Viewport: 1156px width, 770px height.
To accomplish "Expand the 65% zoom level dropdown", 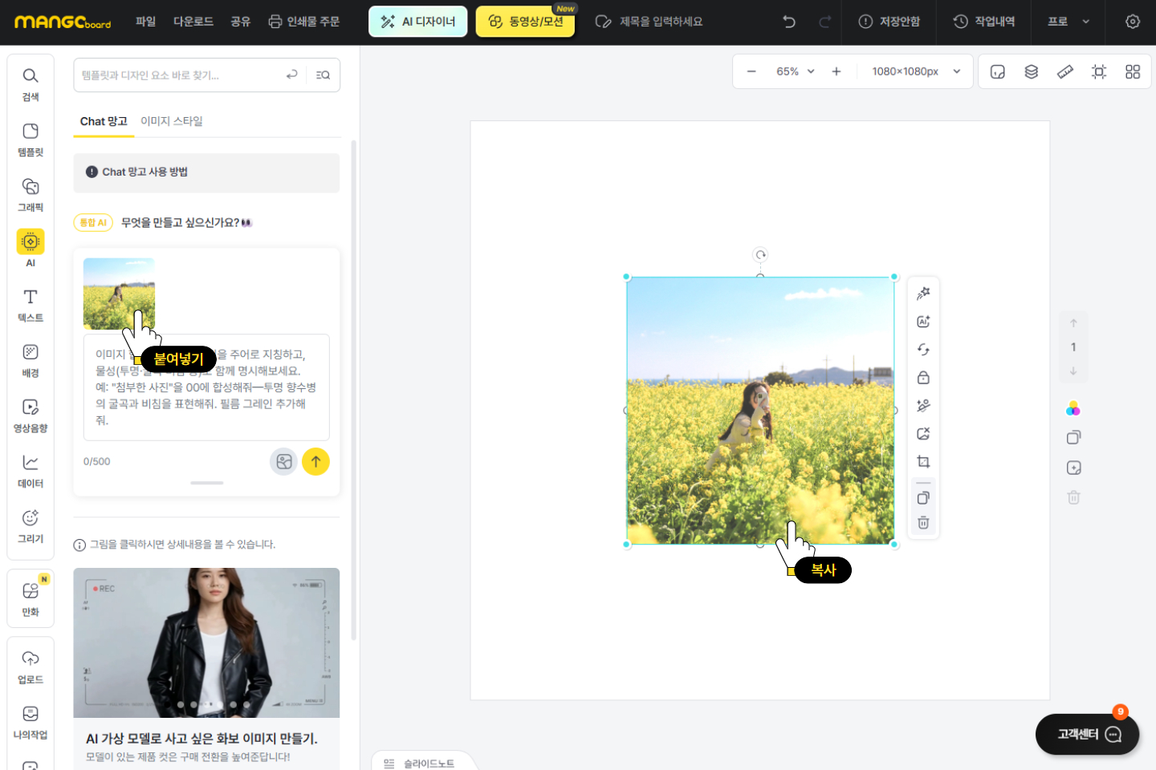I will (795, 71).
